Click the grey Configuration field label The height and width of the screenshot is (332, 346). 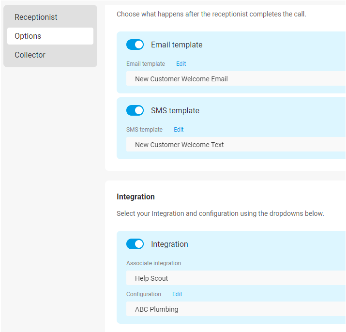(x=144, y=294)
